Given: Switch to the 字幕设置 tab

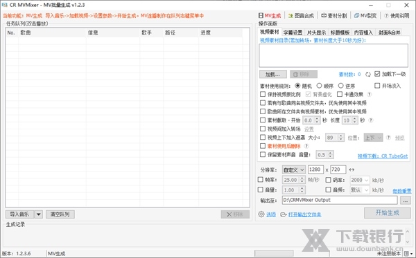Looking at the screenshot, I should pyautogui.click(x=293, y=33).
